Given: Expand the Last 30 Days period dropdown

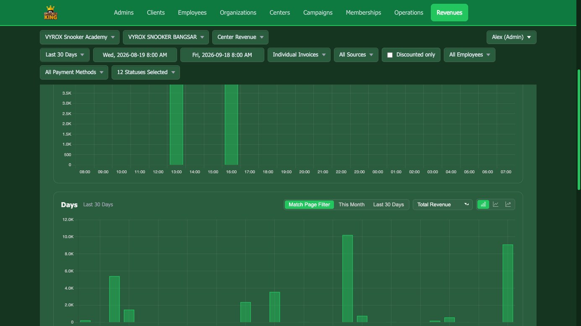Looking at the screenshot, I should (x=65, y=55).
